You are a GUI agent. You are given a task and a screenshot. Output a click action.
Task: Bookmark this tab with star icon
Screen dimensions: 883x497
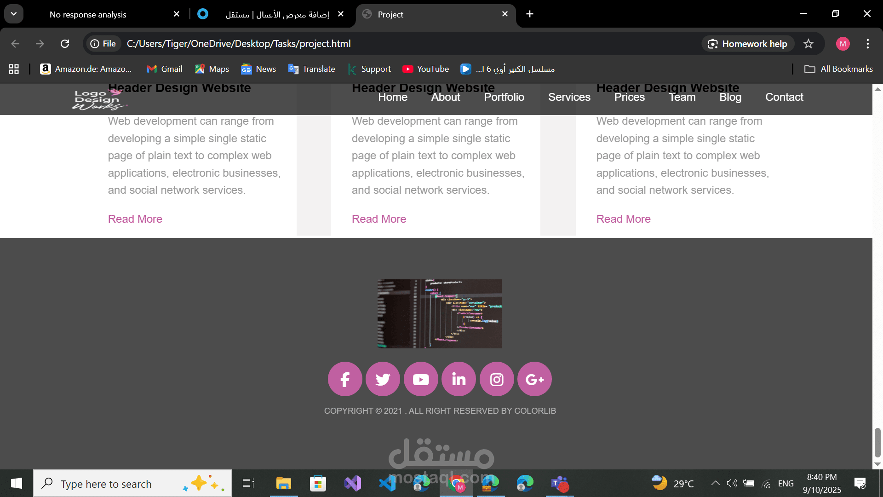[808, 44]
